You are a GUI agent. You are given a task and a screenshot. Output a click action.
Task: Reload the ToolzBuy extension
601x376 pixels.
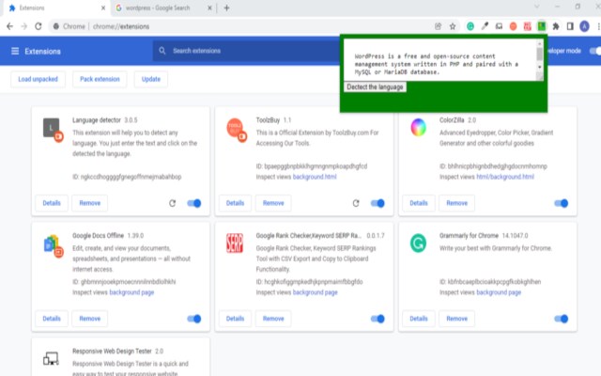[x=356, y=203]
